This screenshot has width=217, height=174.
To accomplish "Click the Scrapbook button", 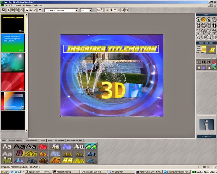I will [x=206, y=137].
